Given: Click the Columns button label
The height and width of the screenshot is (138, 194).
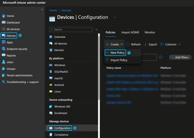Looking at the screenshot, I should point(171,44).
